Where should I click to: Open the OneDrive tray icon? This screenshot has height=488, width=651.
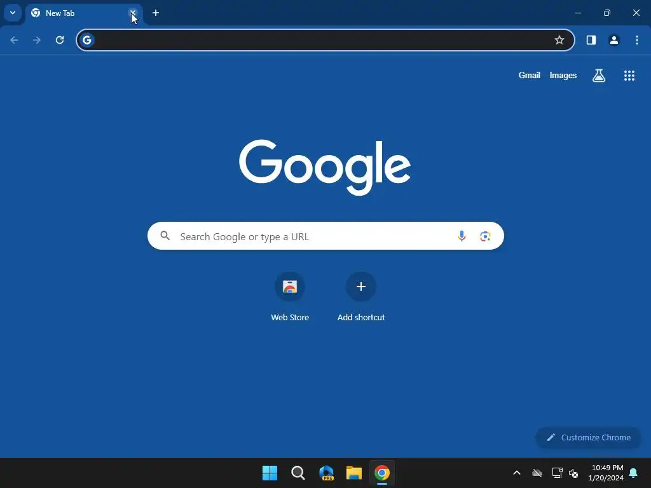[x=537, y=473]
